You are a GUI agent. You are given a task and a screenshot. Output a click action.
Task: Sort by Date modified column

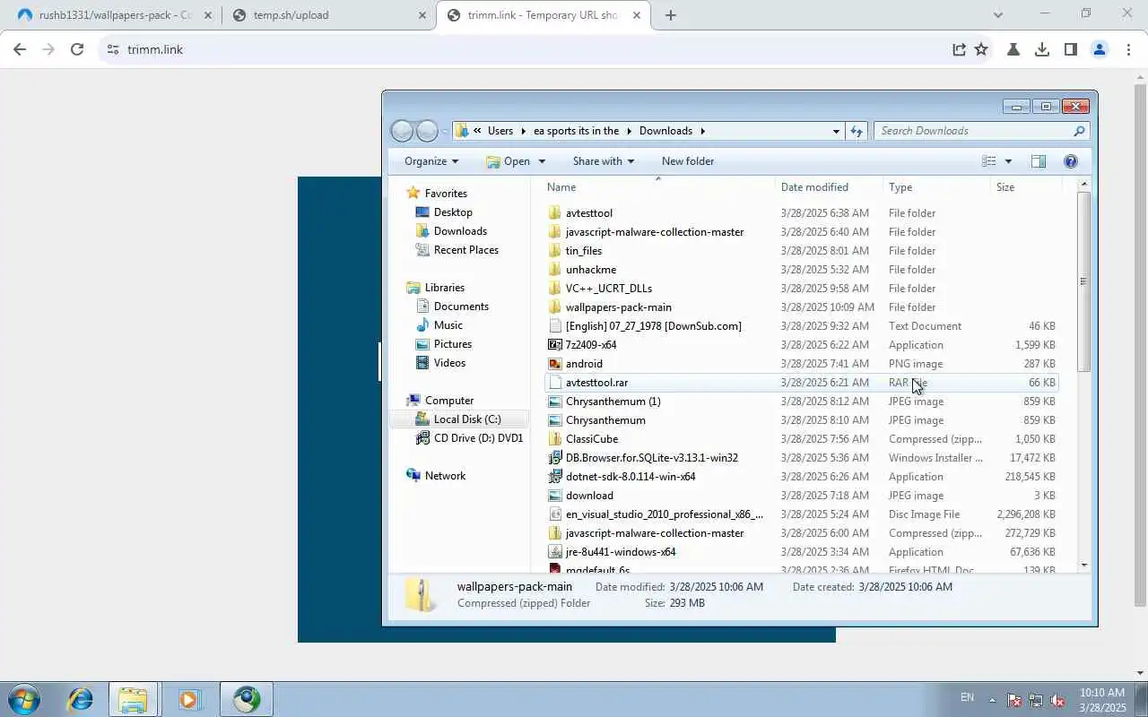(831, 187)
